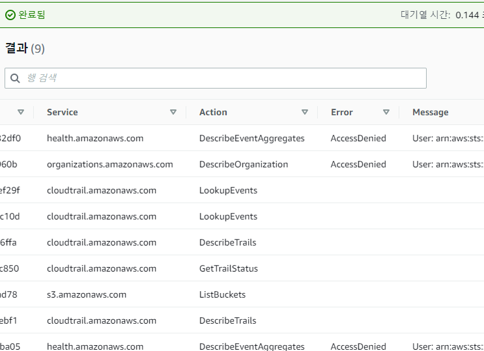Click the ID cell ending ebf1
Viewport: 484px width, 351px height.
[x=8, y=320]
